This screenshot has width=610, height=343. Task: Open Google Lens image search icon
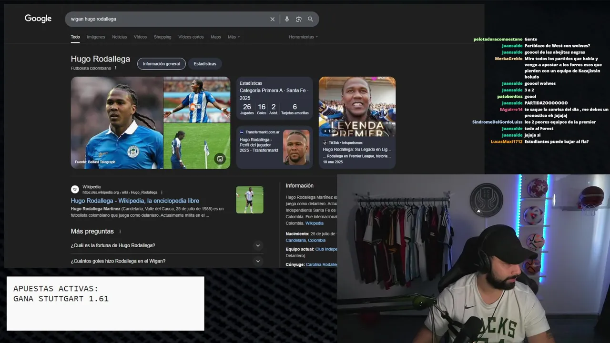coord(299,19)
